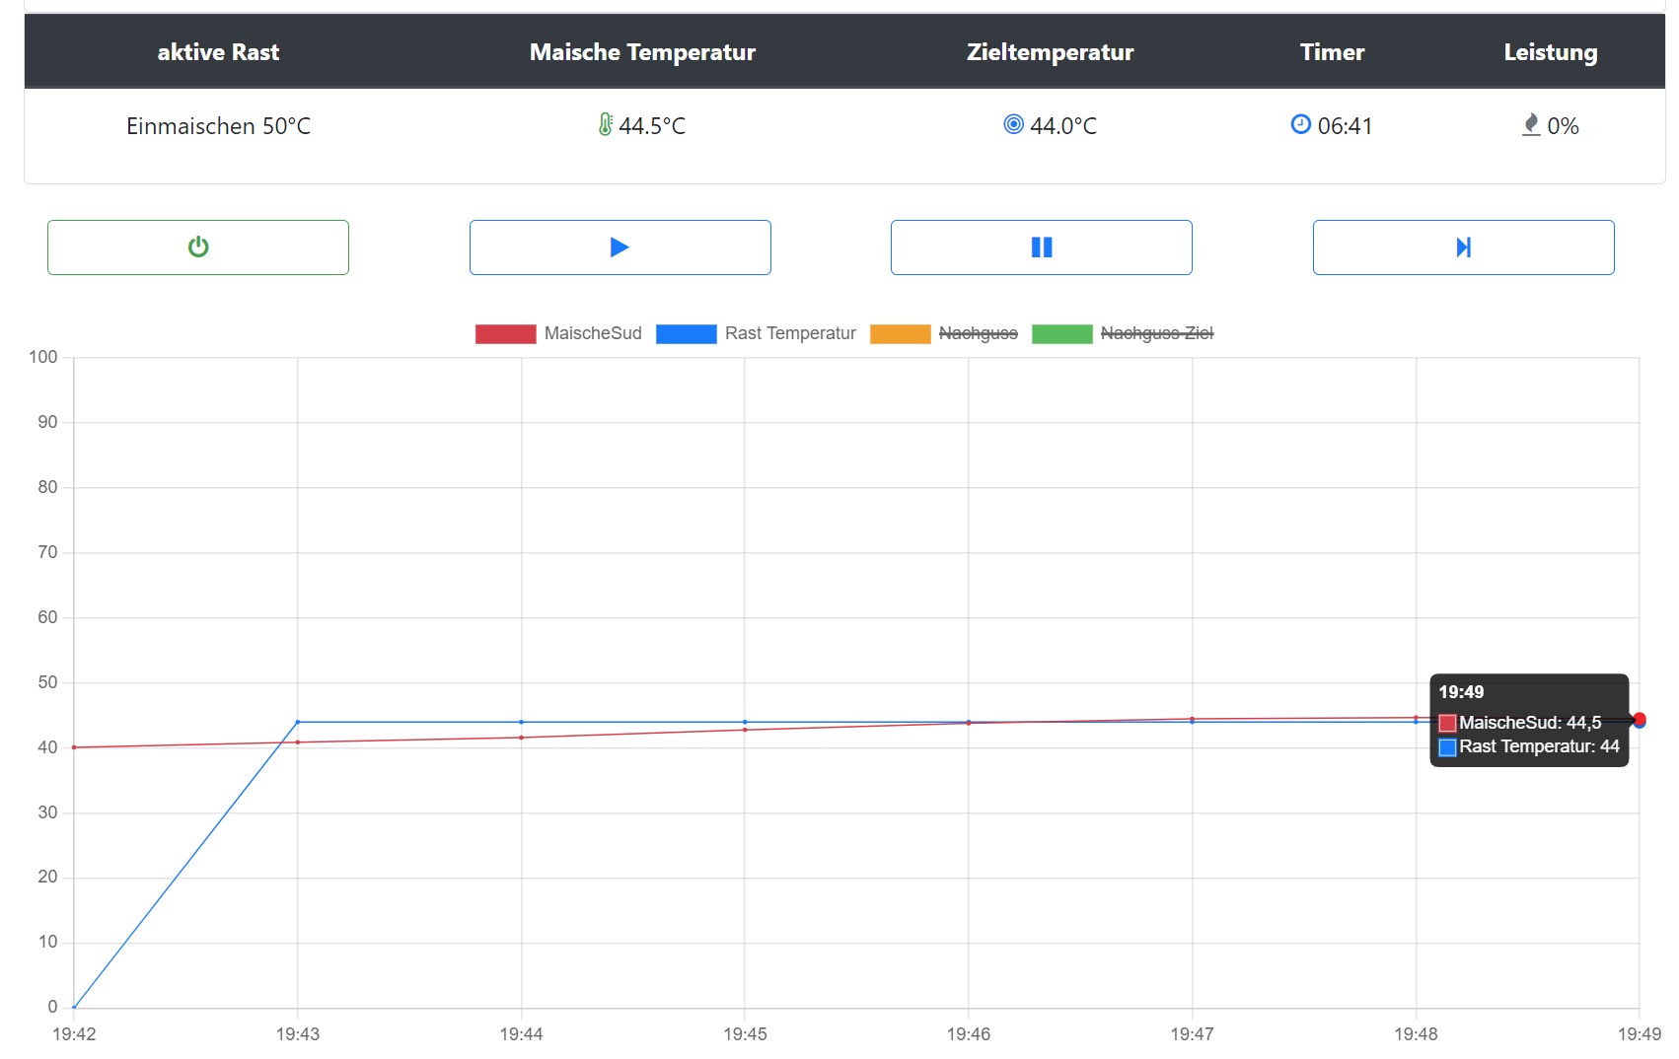The height and width of the screenshot is (1059, 1679).
Task: Click the flame icon beside 0% power
Action: (1531, 124)
